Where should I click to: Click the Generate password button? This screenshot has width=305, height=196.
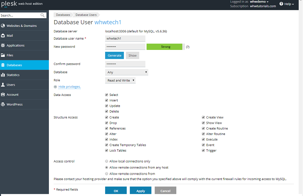click(114, 55)
